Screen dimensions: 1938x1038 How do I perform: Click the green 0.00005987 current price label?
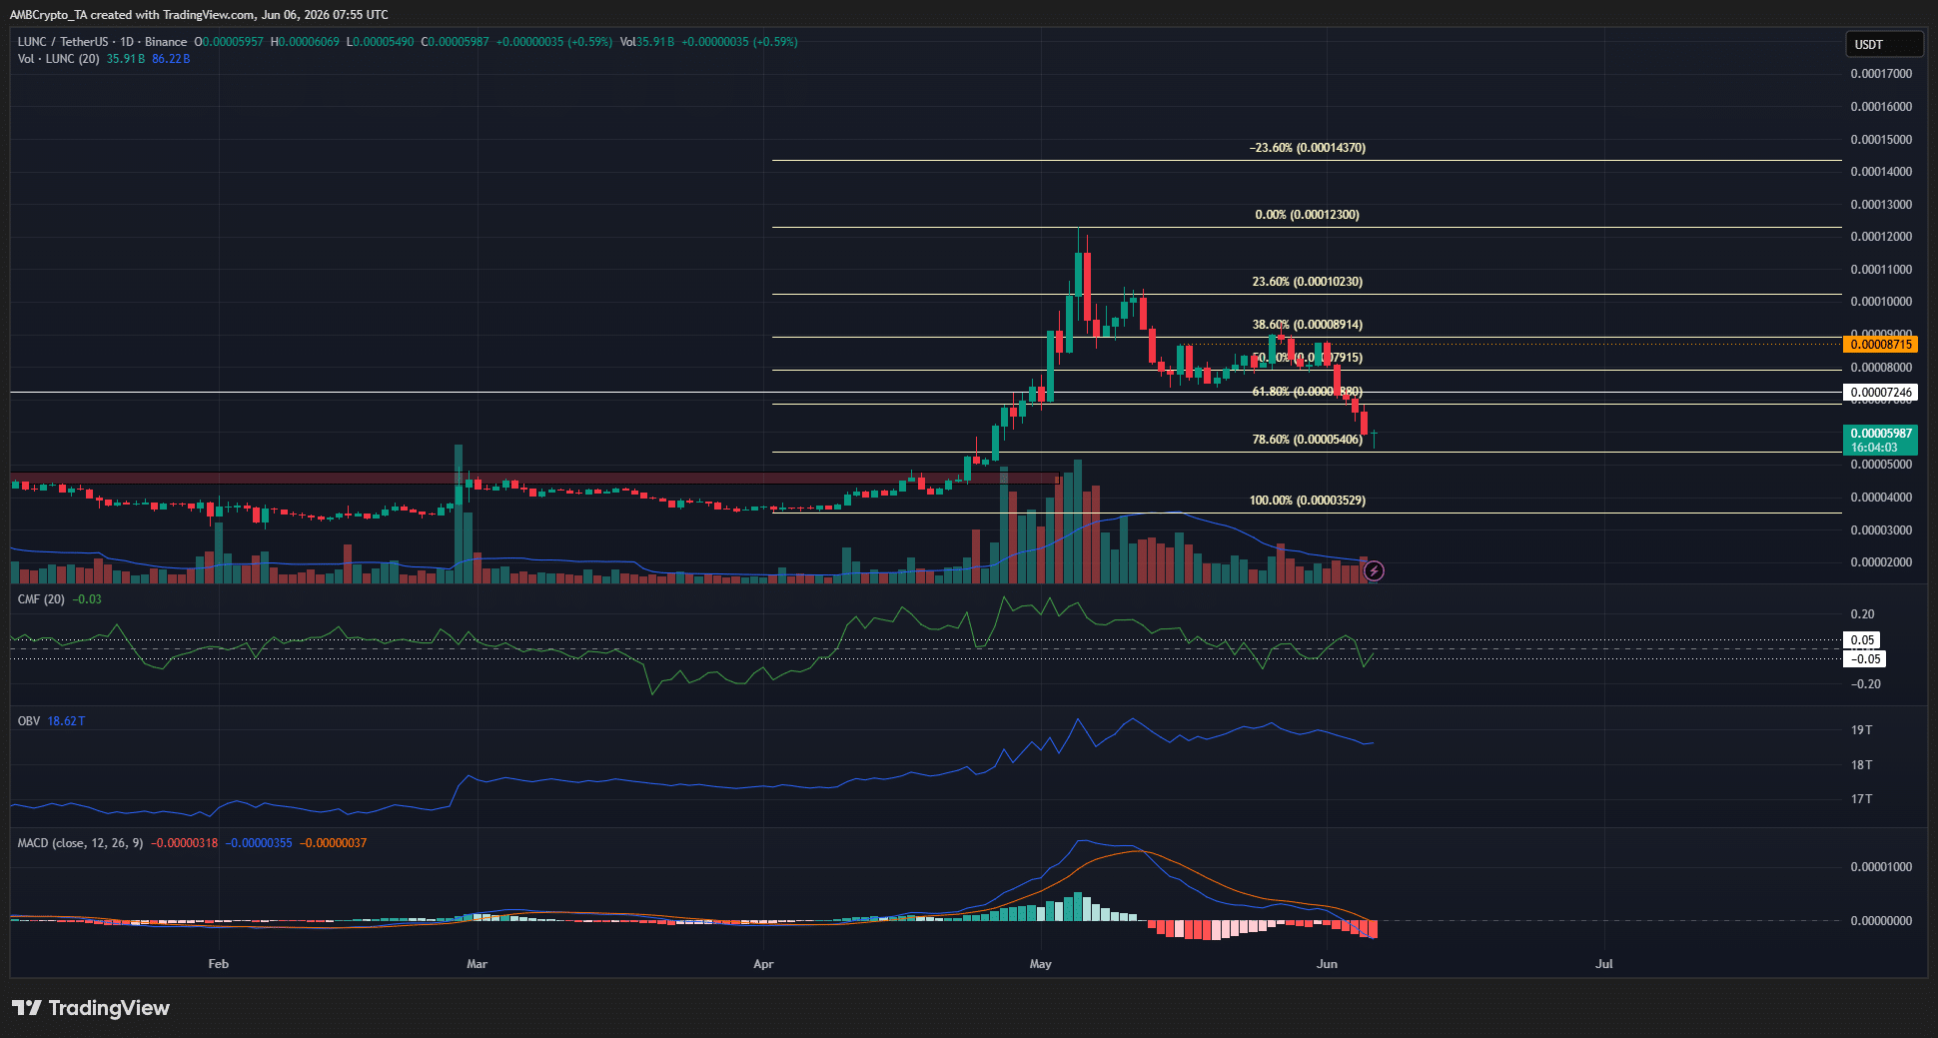click(1881, 440)
